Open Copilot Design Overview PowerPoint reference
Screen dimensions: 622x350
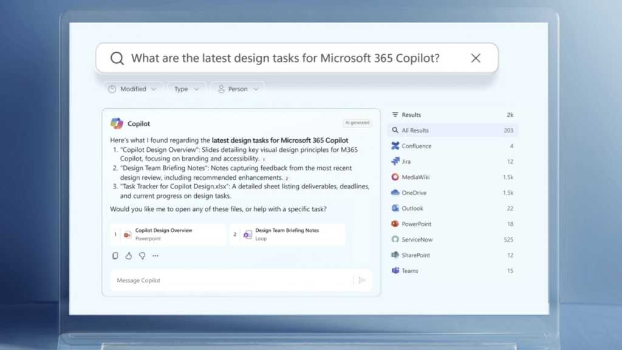tap(168, 235)
